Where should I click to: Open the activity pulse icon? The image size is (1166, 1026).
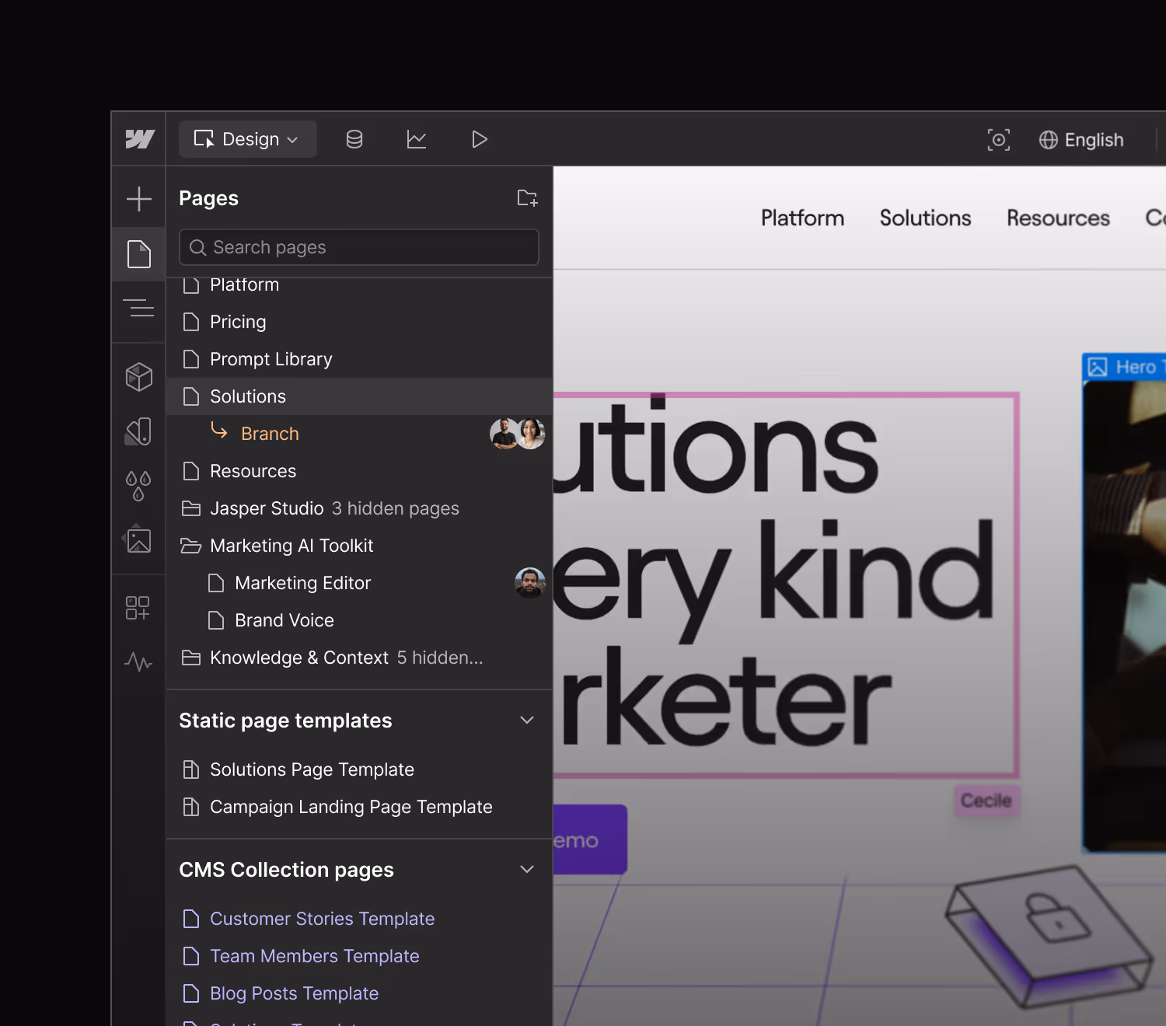[x=138, y=662]
